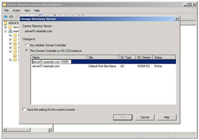This screenshot has width=199, height=140.
Task: Sort the list by the Name column
Action: click(x=59, y=57)
